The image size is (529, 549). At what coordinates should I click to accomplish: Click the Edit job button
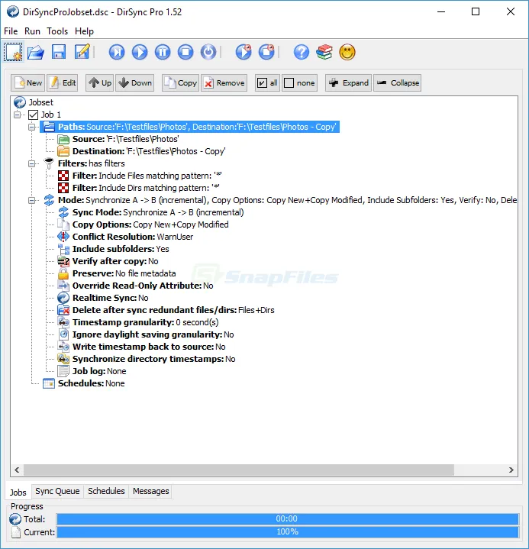63,83
